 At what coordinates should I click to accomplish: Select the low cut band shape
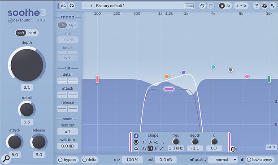point(144,142)
